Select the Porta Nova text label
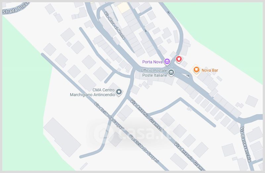Screen dimensions: 265x173 pos(152,62)
